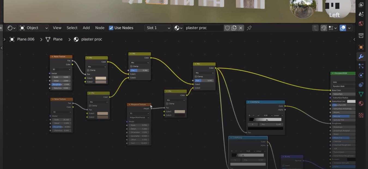Open the Object Data properties tab
The height and width of the screenshot is (169, 368).
pos(361,94)
